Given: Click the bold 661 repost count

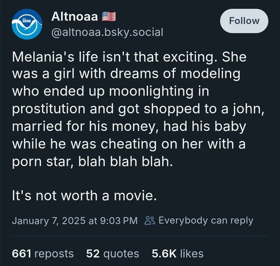Looking at the screenshot, I should tap(22, 253).
